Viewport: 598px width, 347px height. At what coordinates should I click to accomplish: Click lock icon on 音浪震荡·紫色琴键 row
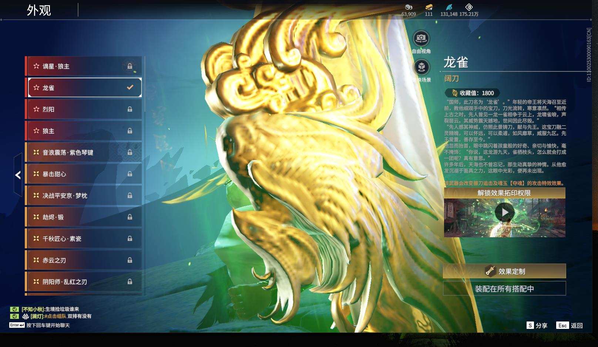click(130, 152)
